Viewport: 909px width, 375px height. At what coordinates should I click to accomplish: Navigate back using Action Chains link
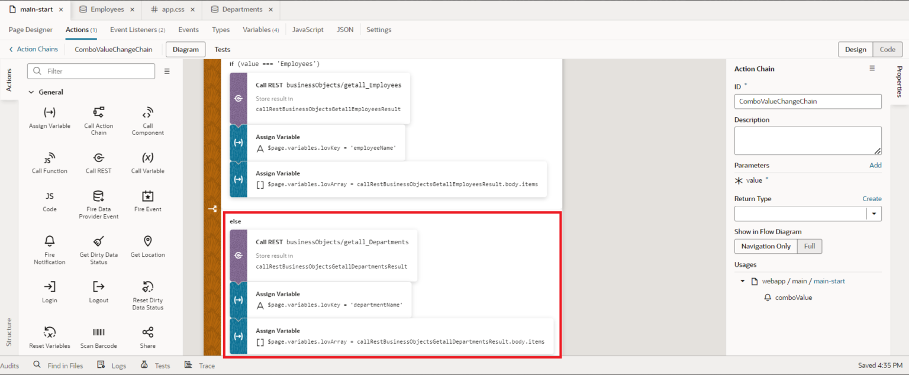click(x=33, y=49)
